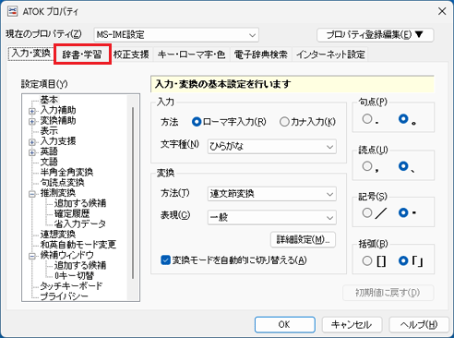Viewport: 454px width, 338px height.
Task: Select 基本 in the settings tree
Action: click(49, 100)
